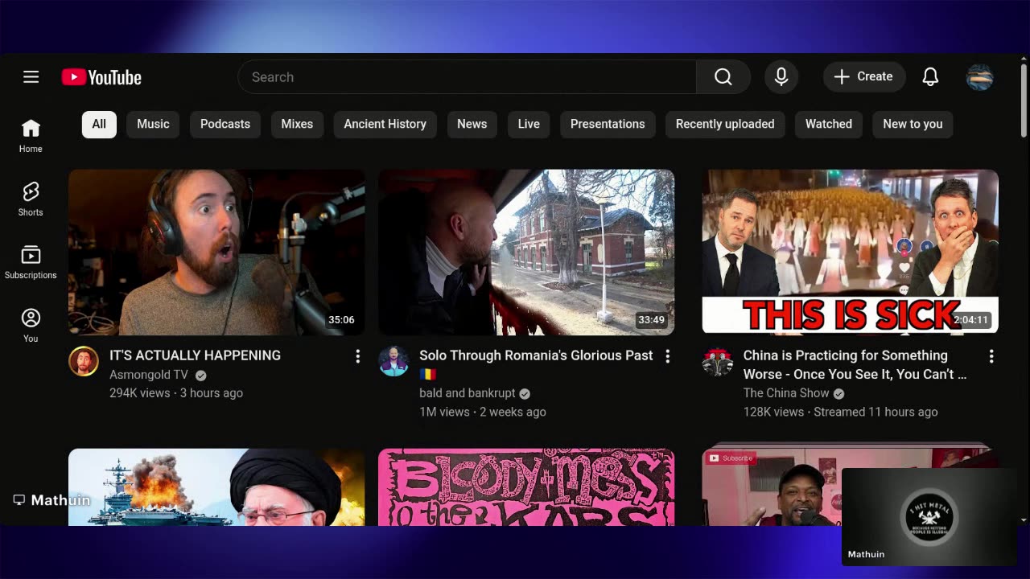Open The China Show channel avatar

point(717,362)
